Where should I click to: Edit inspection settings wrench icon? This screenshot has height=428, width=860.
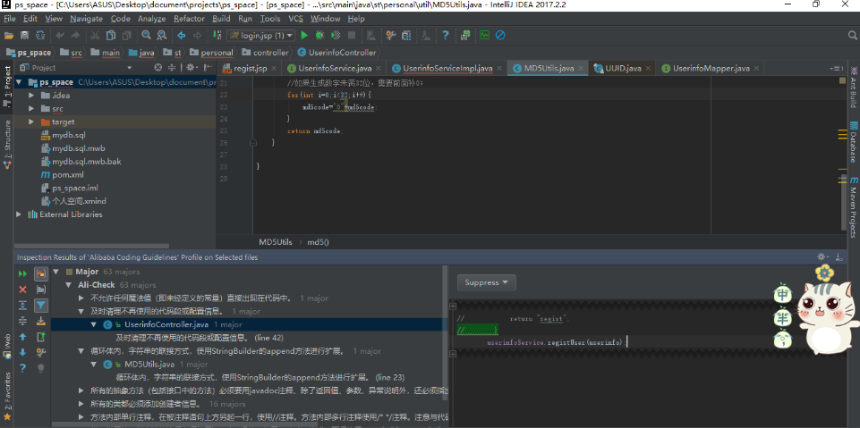[x=41, y=353]
